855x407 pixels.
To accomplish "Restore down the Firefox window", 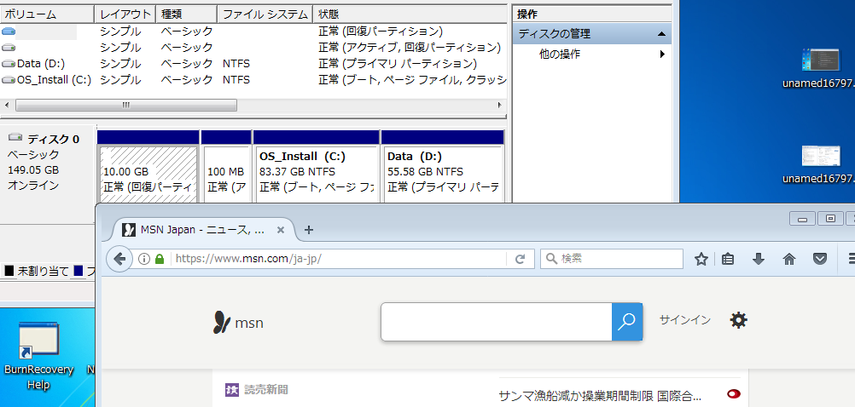I will [x=831, y=219].
